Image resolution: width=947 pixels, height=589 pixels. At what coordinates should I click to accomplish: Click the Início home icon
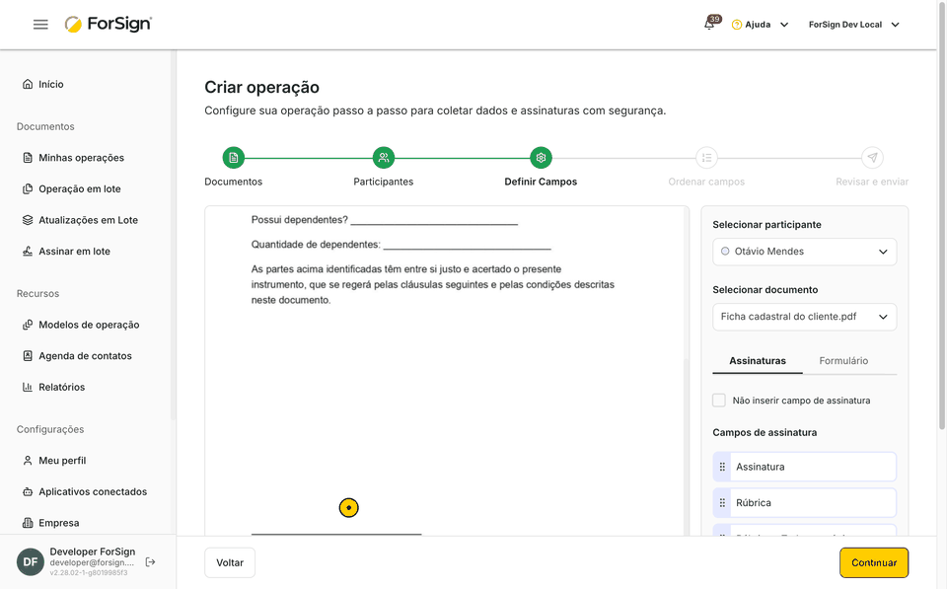pos(28,84)
